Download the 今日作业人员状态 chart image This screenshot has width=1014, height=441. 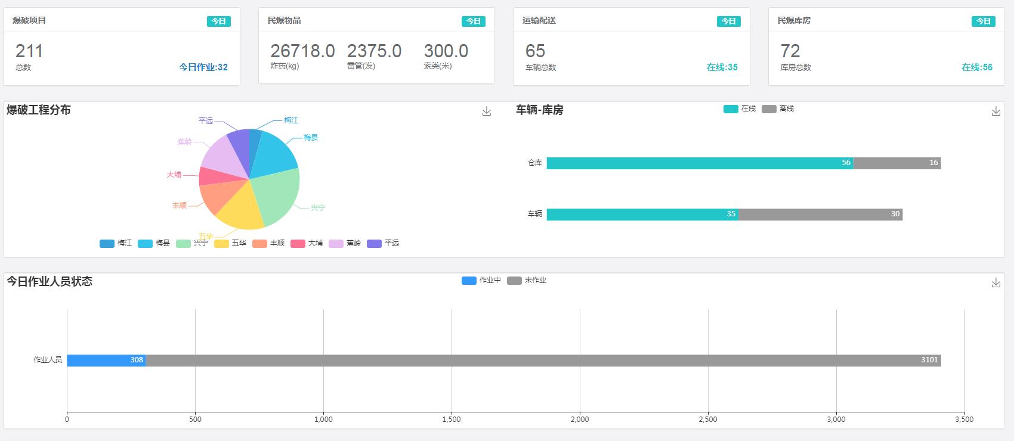(x=996, y=283)
